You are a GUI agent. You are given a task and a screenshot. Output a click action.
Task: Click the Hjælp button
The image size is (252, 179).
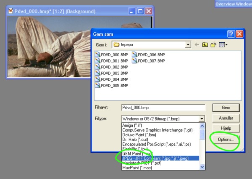pyautogui.click(x=226, y=128)
